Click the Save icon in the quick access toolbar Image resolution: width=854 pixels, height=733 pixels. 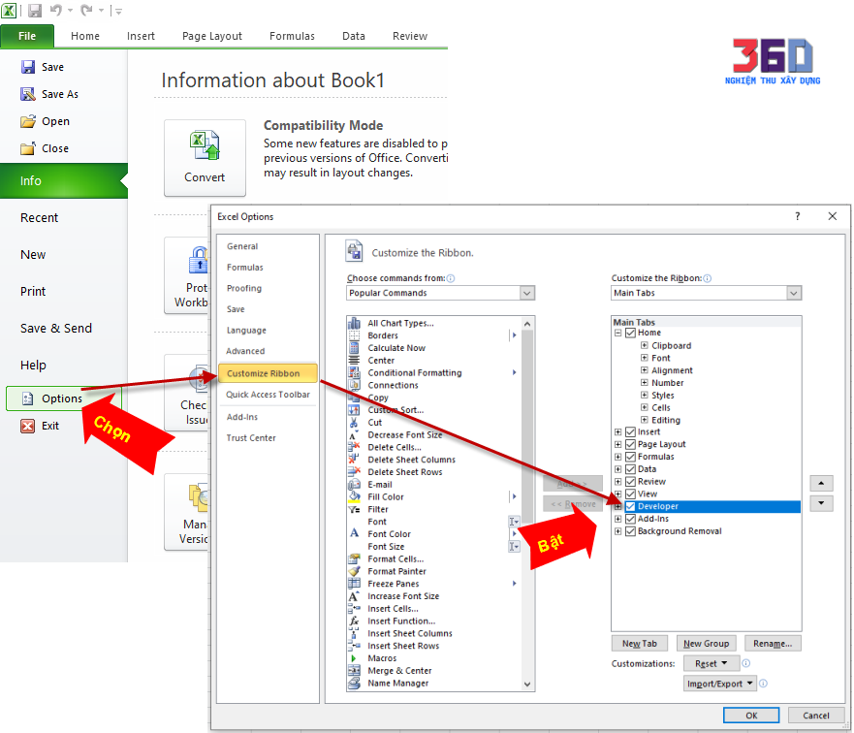click(35, 11)
